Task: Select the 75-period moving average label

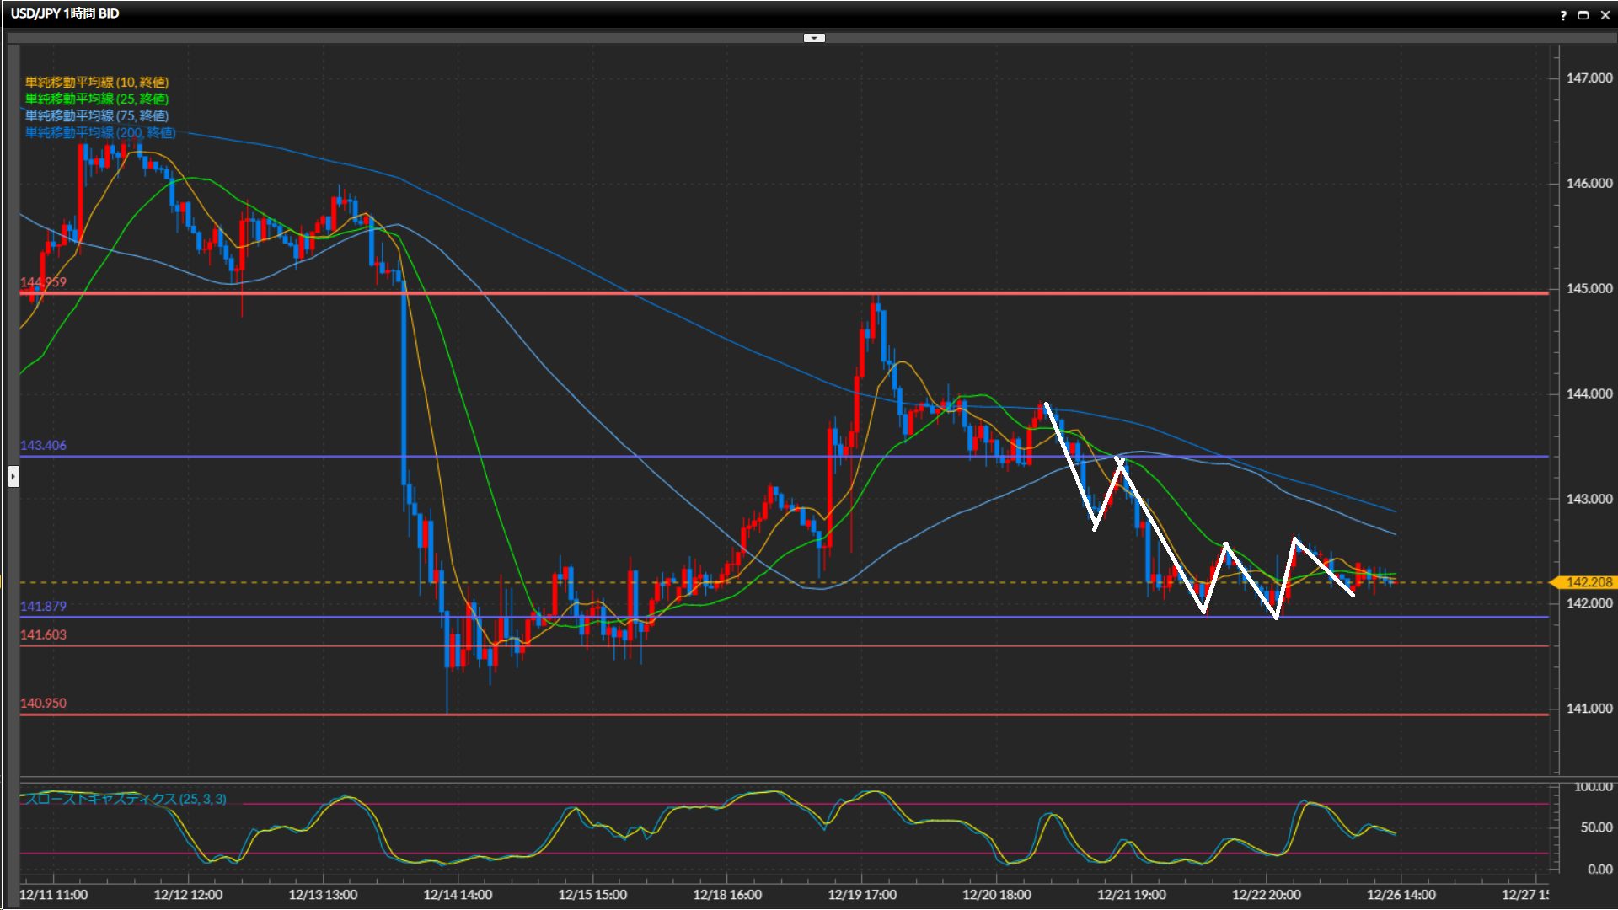Action: 97,115
